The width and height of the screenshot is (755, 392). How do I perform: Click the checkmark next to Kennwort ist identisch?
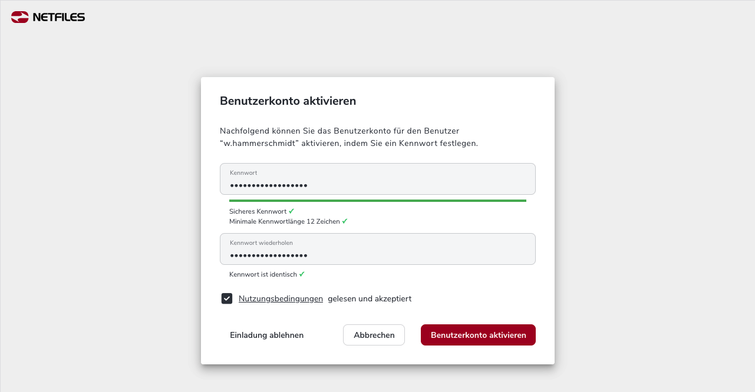(x=302, y=274)
